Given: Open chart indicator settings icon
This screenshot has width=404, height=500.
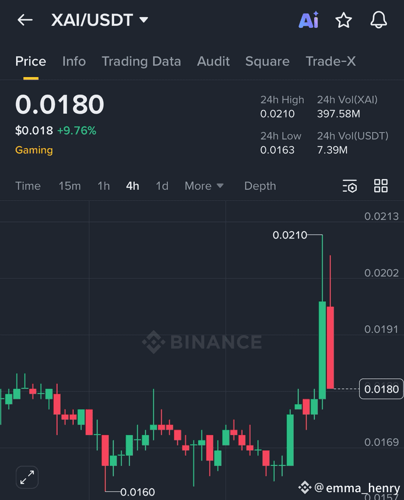Looking at the screenshot, I should [349, 186].
